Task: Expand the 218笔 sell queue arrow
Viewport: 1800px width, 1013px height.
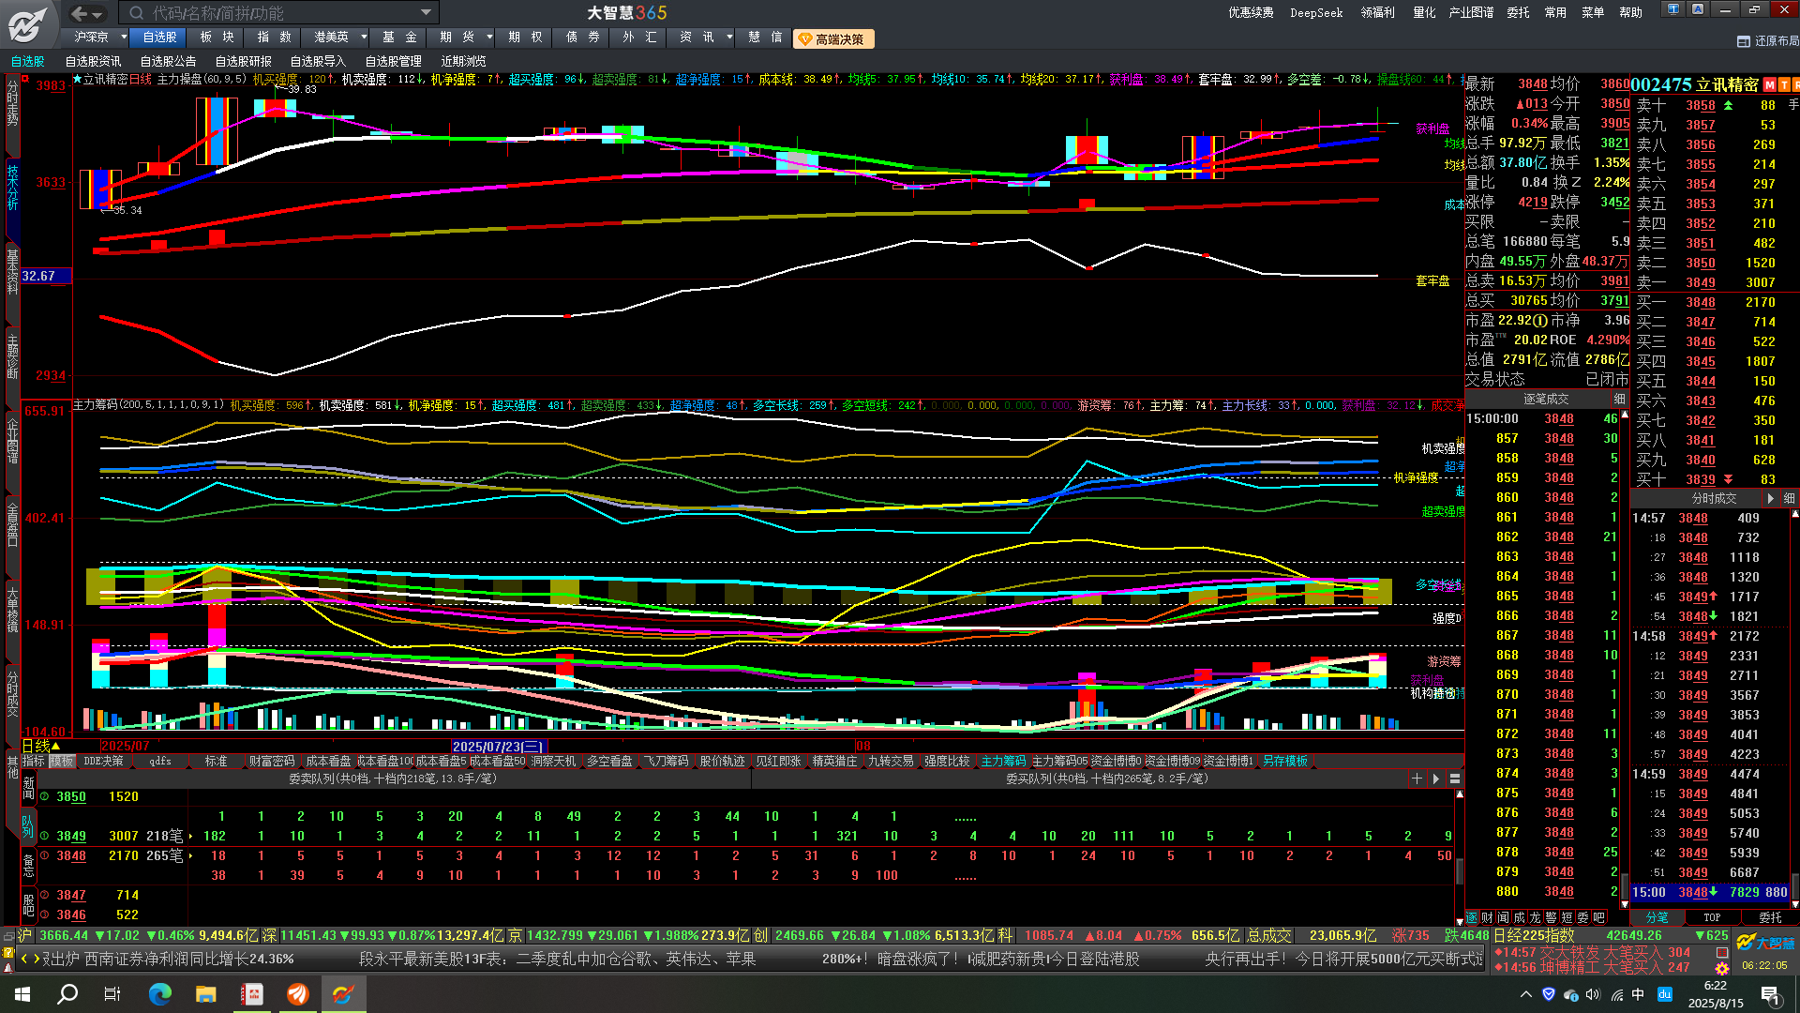Action: tap(191, 836)
